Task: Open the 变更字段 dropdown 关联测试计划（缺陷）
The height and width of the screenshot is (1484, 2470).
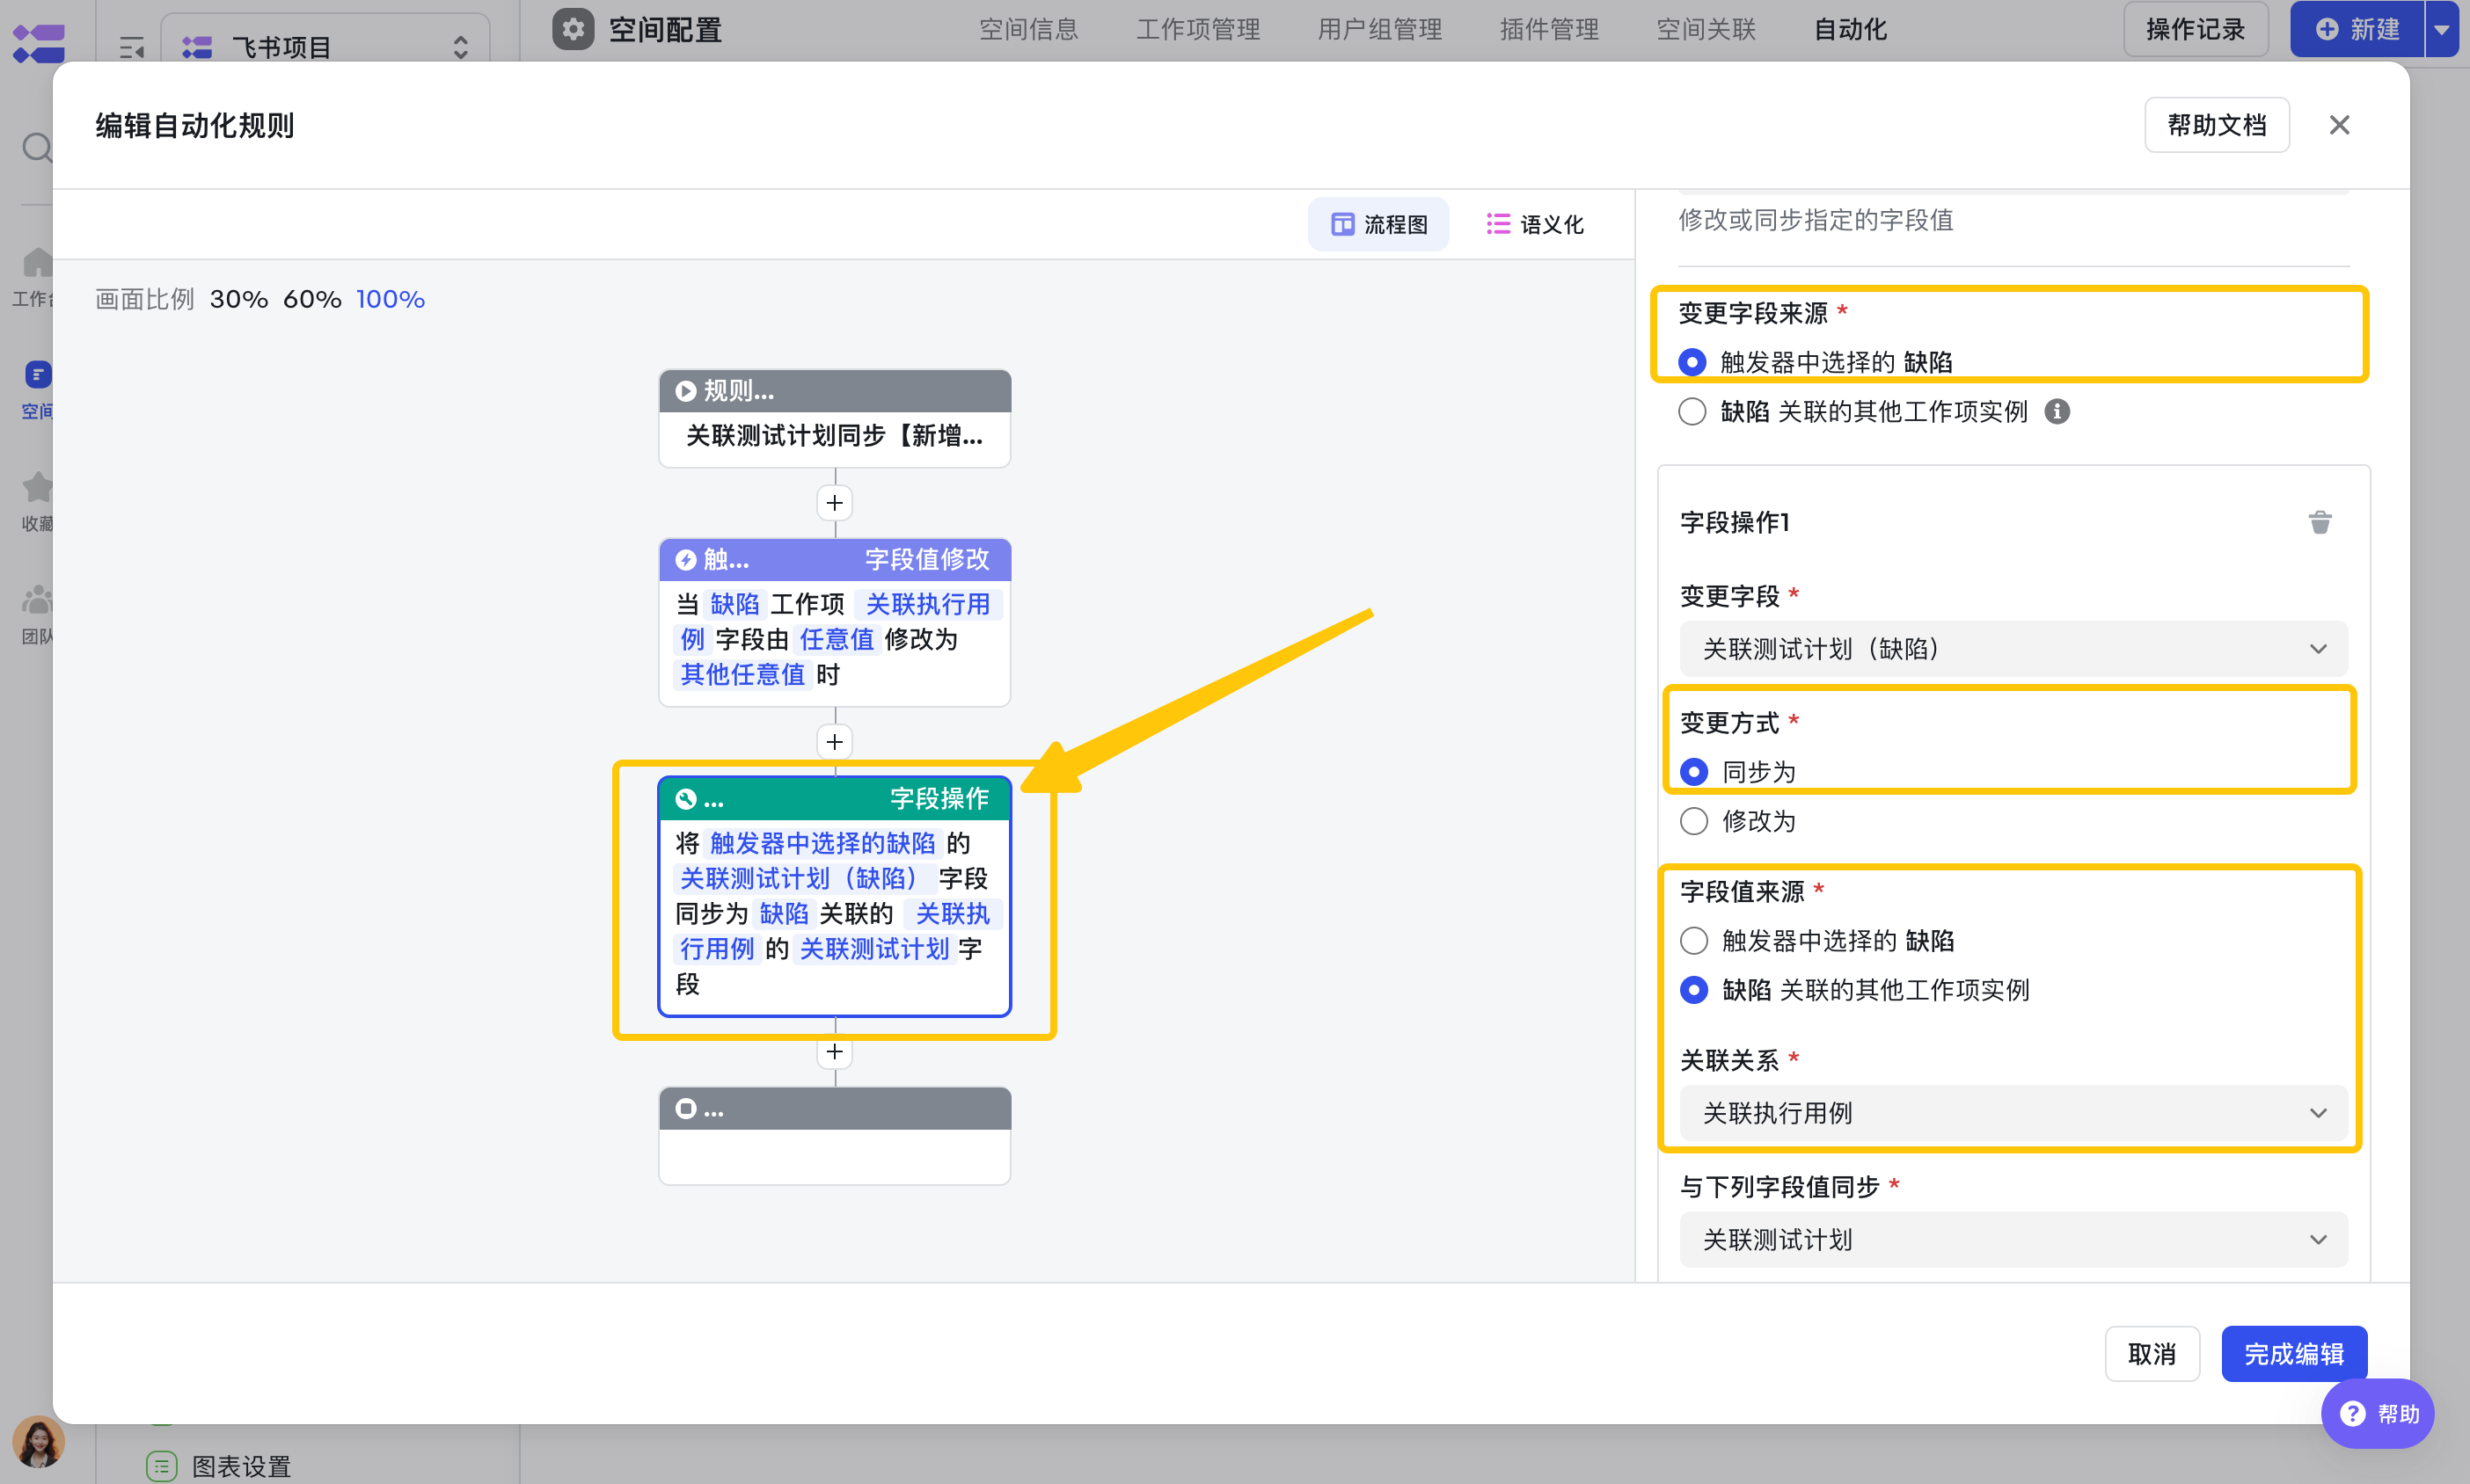Action: [2013, 649]
